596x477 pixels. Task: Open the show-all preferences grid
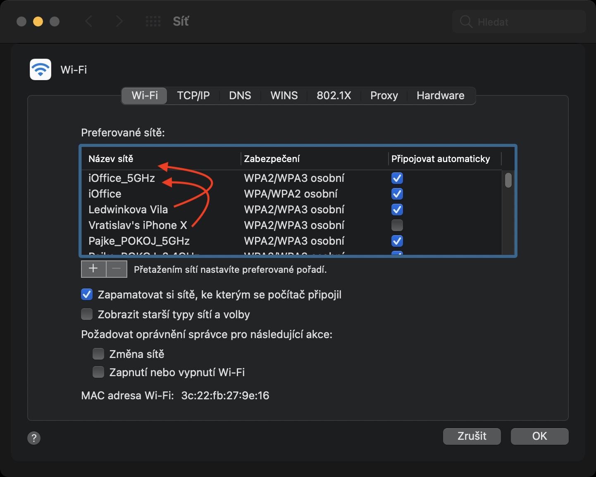click(153, 21)
